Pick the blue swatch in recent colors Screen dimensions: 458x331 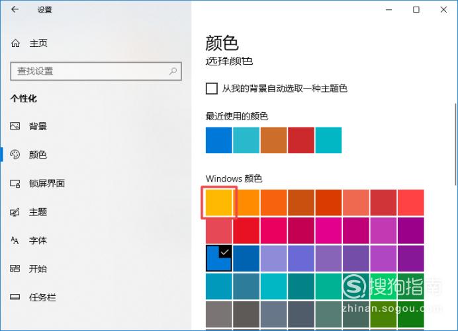(219, 140)
